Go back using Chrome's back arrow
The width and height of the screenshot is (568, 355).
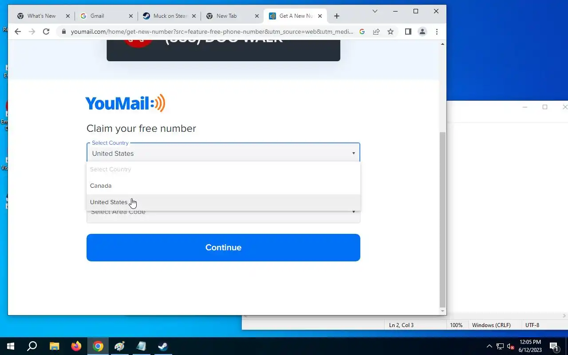pyautogui.click(x=17, y=32)
